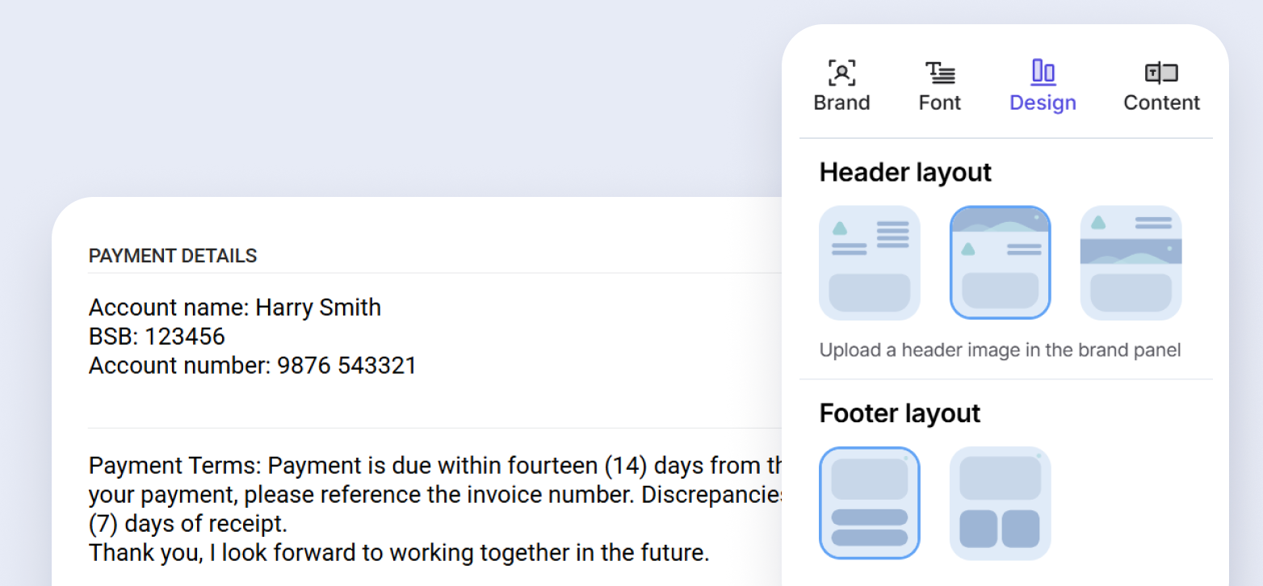Click the Account number line
Viewport: 1263px width, 586px height.
252,366
